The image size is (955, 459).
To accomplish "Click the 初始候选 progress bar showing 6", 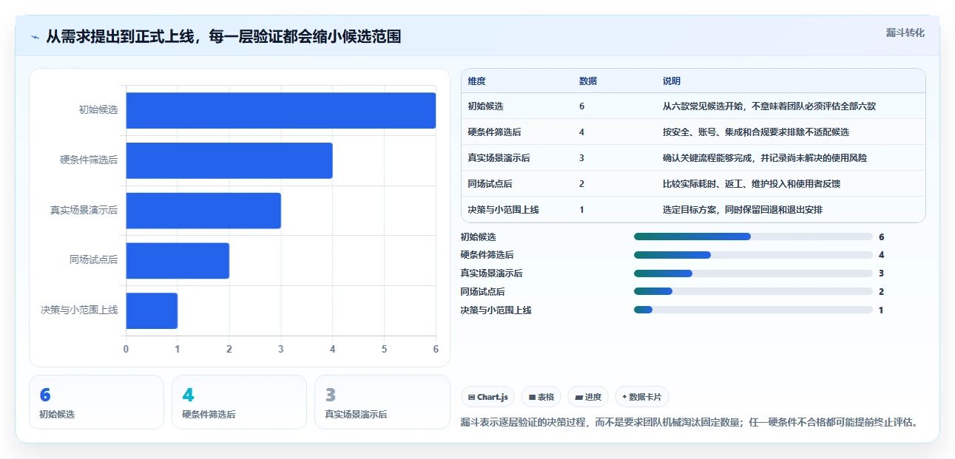I will [x=753, y=237].
